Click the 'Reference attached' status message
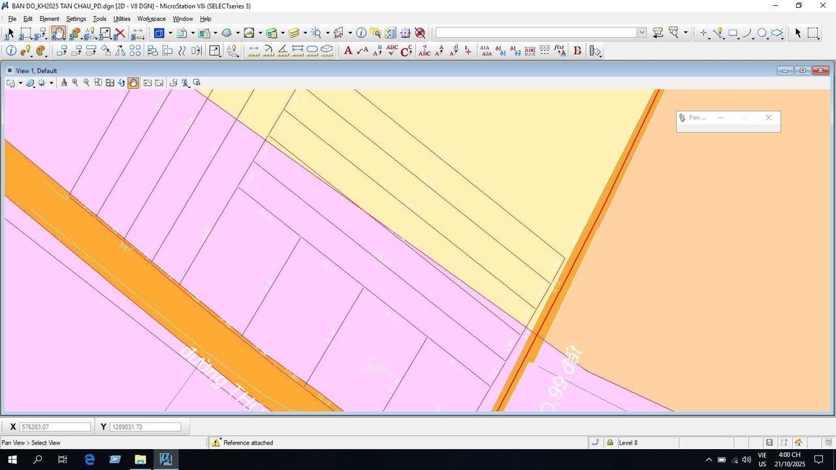Image resolution: width=836 pixels, height=470 pixels. (x=248, y=443)
